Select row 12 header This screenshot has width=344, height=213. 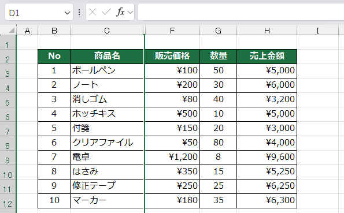(x=8, y=201)
